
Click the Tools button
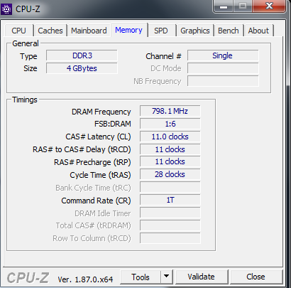click(x=141, y=277)
